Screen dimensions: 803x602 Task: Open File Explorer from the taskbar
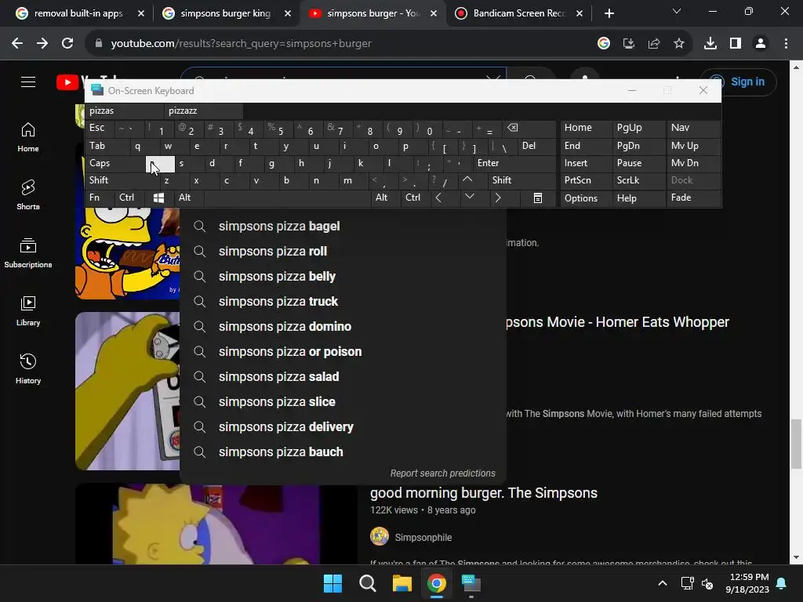(402, 583)
